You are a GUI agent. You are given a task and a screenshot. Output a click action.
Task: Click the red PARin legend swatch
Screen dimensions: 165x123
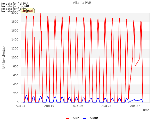tap(68, 118)
